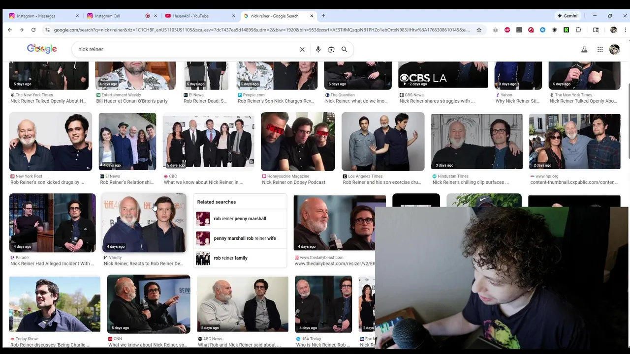
Task: Click the People.com 'Son Nick Charges' caption
Action: pyautogui.click(x=276, y=101)
